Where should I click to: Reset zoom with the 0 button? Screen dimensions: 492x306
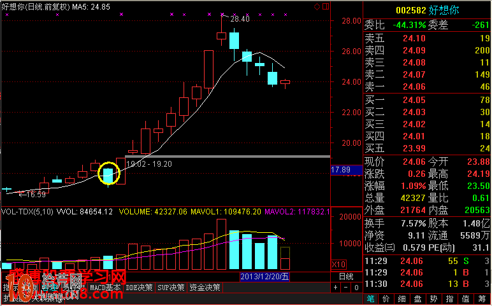(x=356, y=288)
